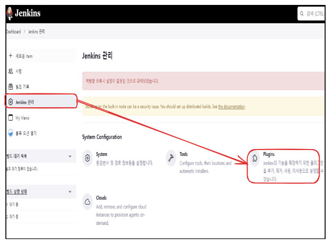This screenshot has width=330, height=244.
Task: Open the documentation link
Action: (231, 107)
